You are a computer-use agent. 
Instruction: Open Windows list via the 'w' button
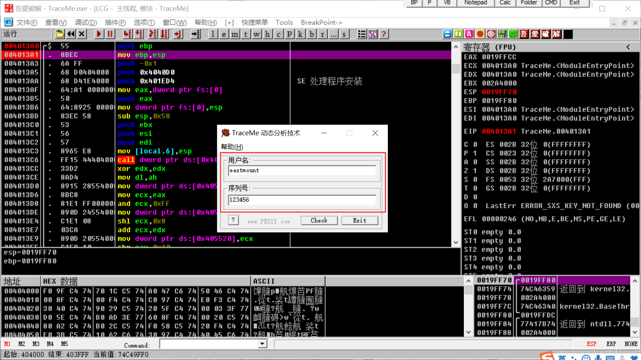(257, 34)
